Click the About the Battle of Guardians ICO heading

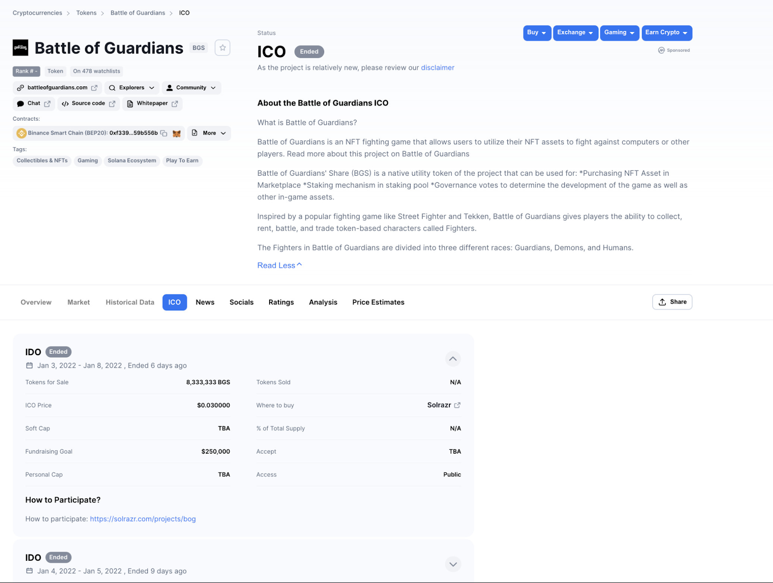(323, 103)
